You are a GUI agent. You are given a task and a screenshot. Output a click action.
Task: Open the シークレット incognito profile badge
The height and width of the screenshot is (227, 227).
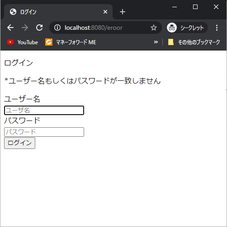point(187,28)
